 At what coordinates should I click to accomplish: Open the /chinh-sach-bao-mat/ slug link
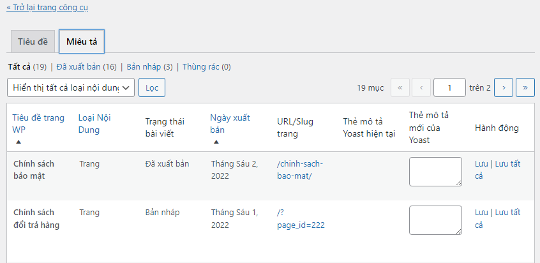(294, 170)
